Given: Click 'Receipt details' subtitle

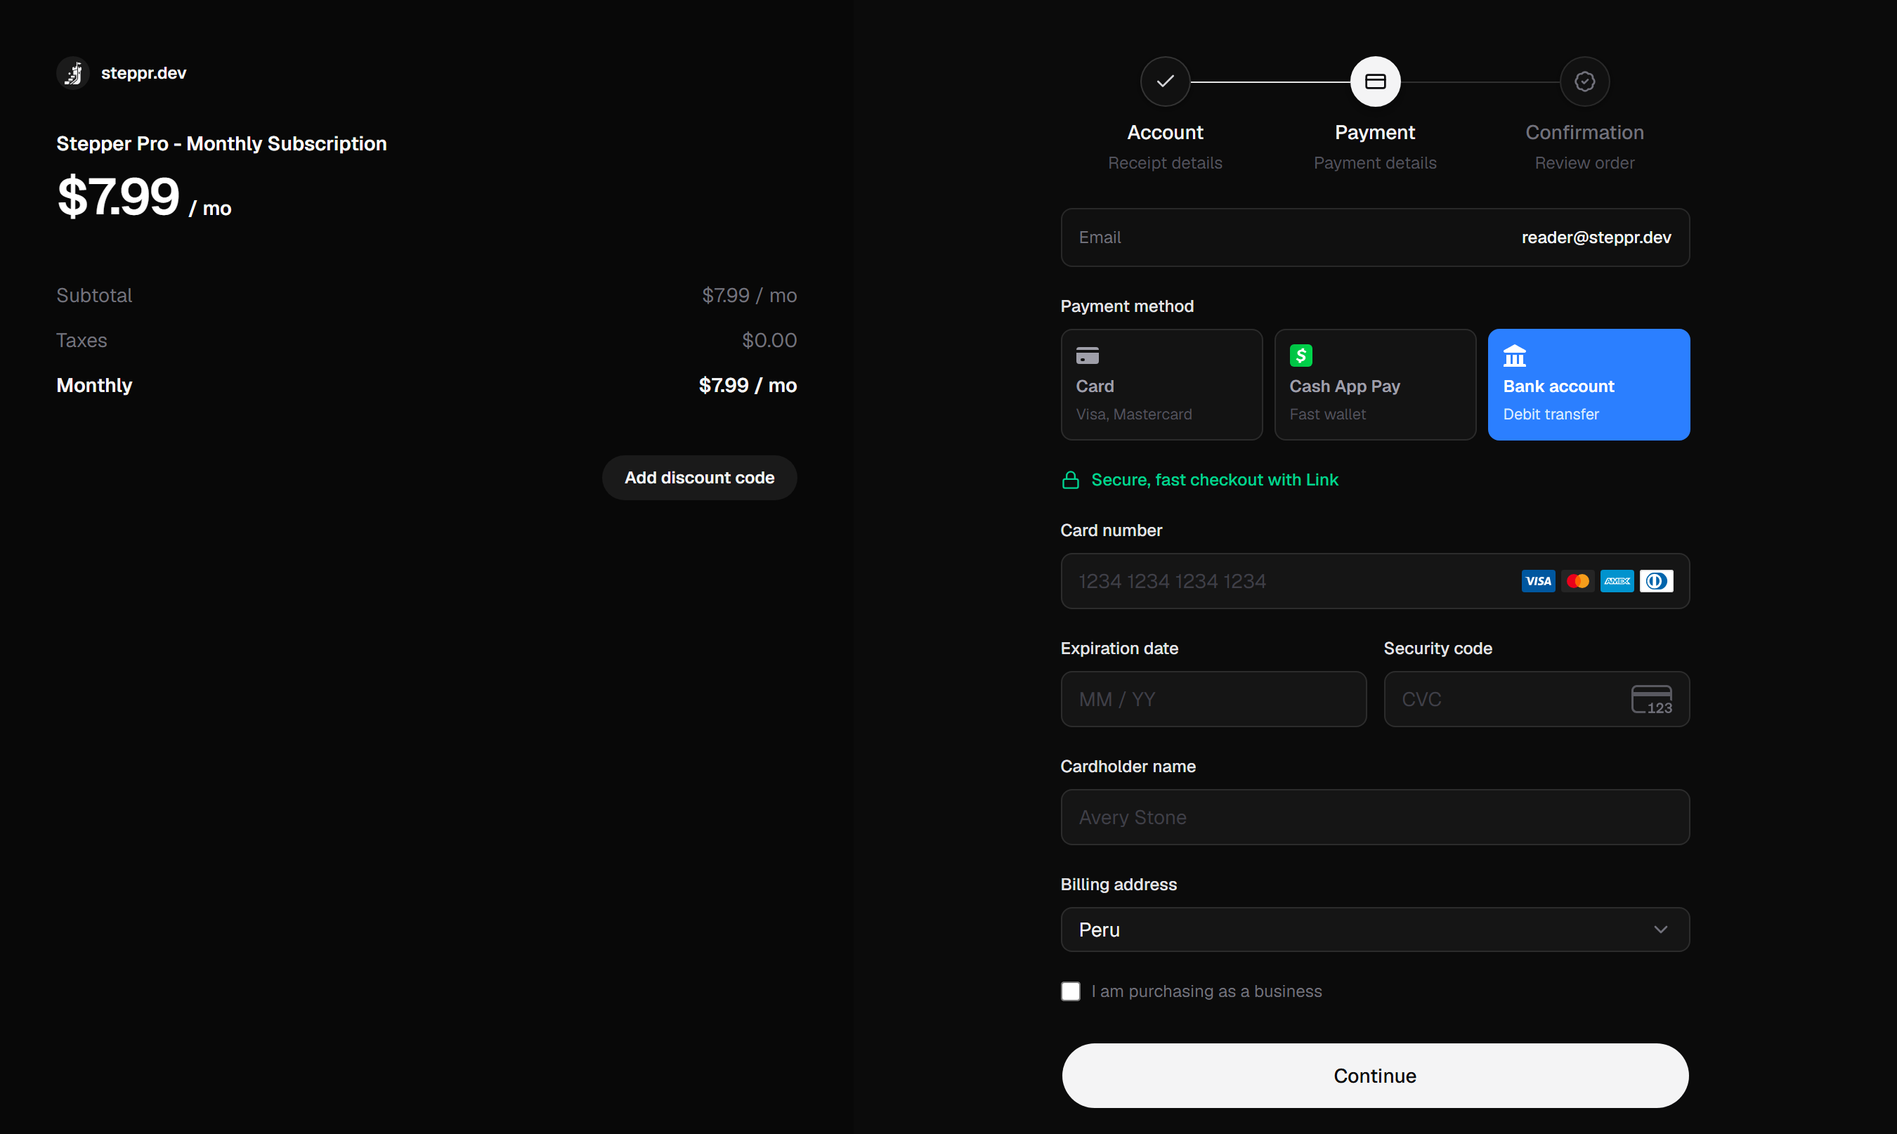Looking at the screenshot, I should 1165,163.
